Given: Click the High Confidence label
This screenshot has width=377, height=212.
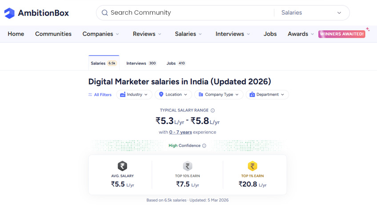Looking at the screenshot, I should click(184, 146).
